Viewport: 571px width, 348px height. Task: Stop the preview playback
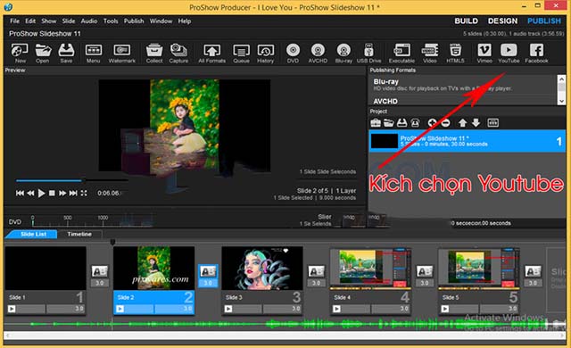tap(52, 193)
